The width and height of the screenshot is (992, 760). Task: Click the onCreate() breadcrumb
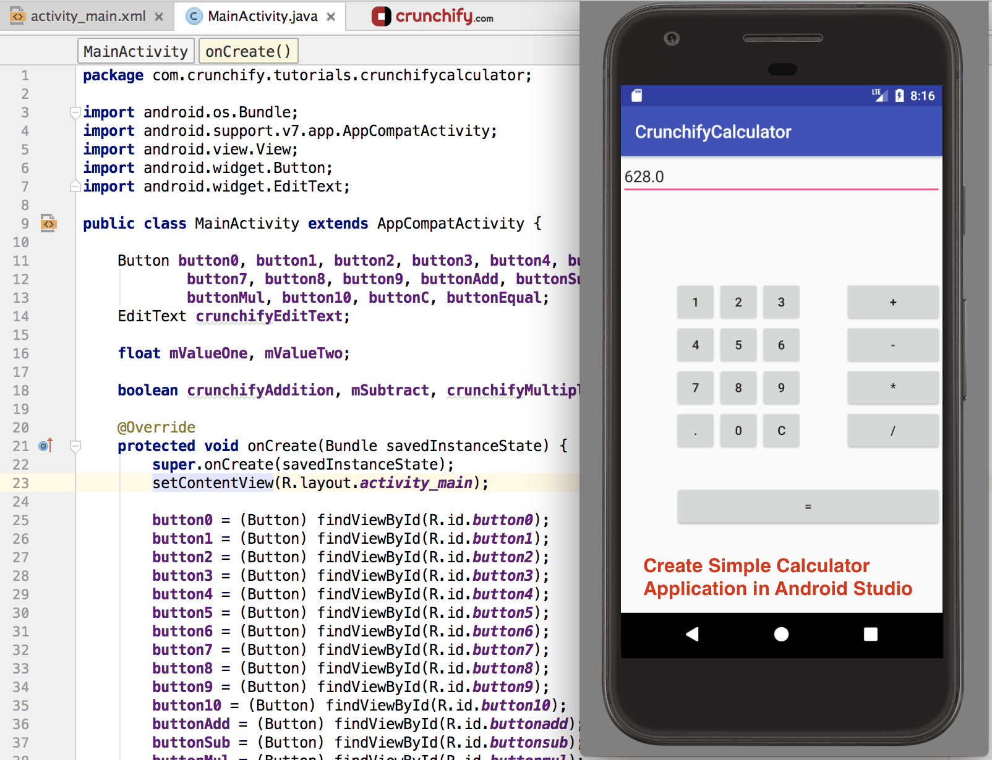248,51
